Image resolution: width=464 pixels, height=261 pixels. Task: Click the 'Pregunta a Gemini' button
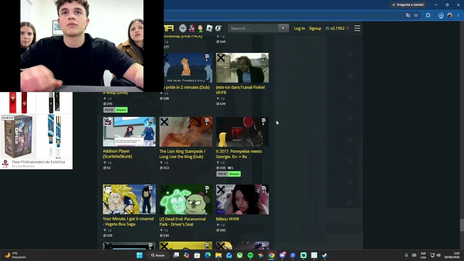coord(408,5)
